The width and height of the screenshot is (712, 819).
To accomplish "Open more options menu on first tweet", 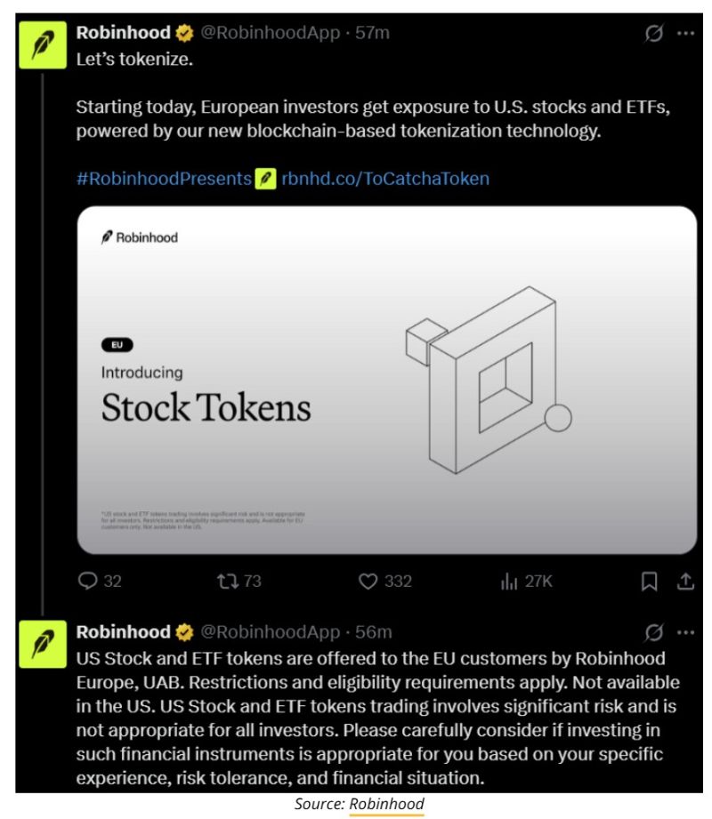I will [685, 34].
